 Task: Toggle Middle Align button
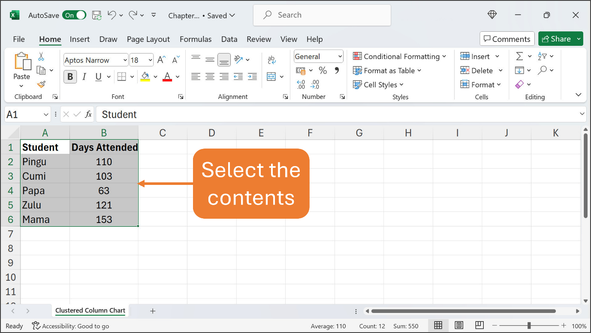tap(210, 59)
